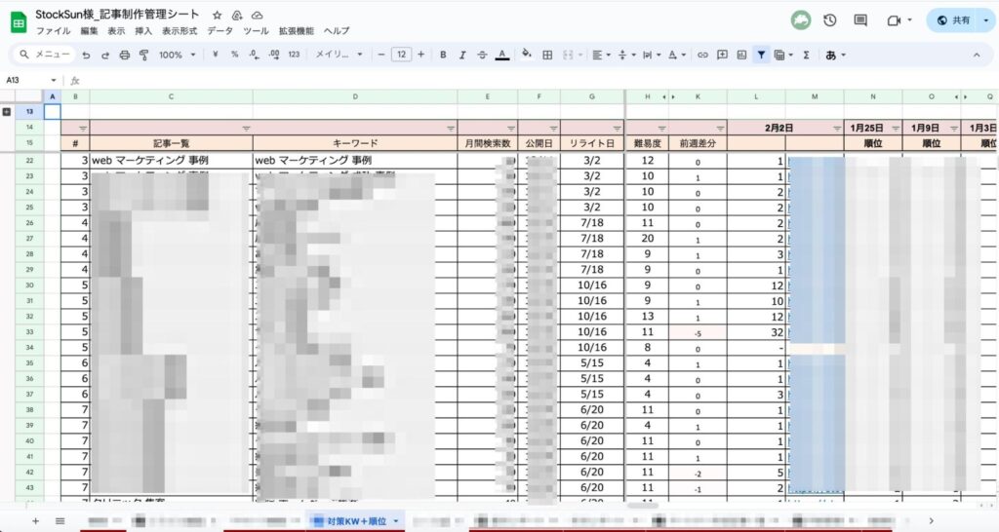999x532 pixels.
Task: Click the redo arrow
Action: [105, 56]
